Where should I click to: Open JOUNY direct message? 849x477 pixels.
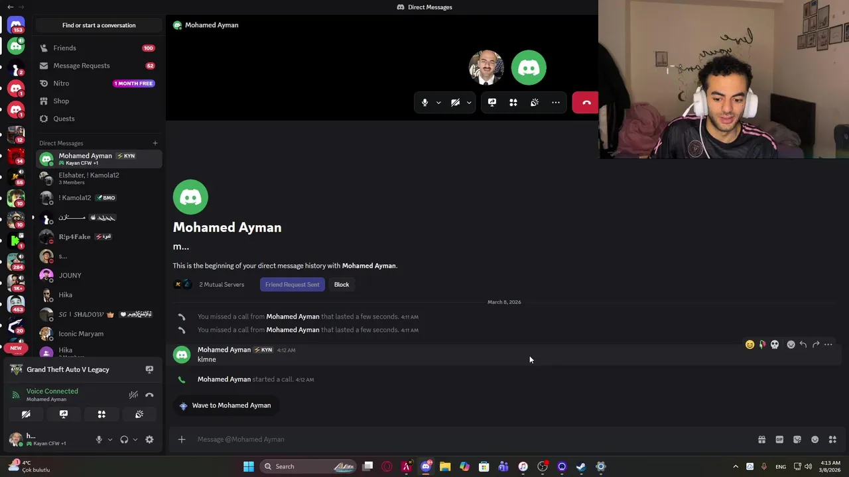click(98, 276)
